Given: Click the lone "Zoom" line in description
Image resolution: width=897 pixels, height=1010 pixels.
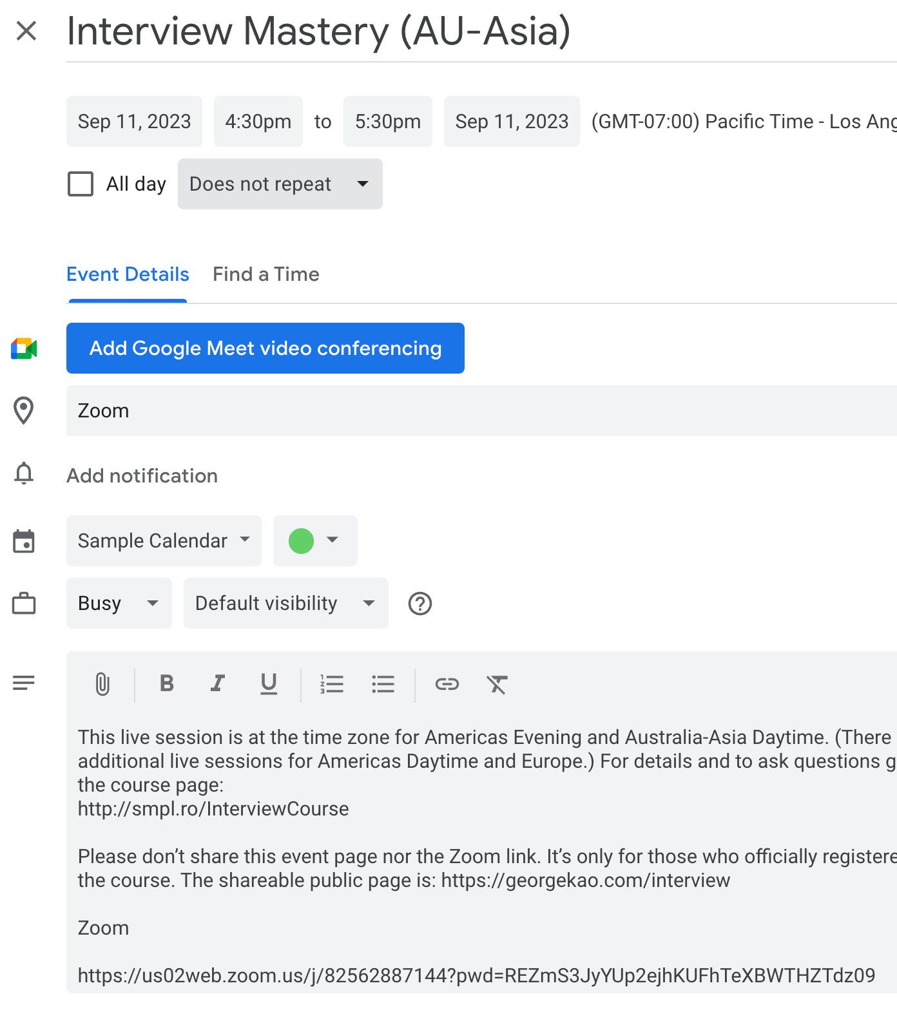Looking at the screenshot, I should click(x=103, y=928).
